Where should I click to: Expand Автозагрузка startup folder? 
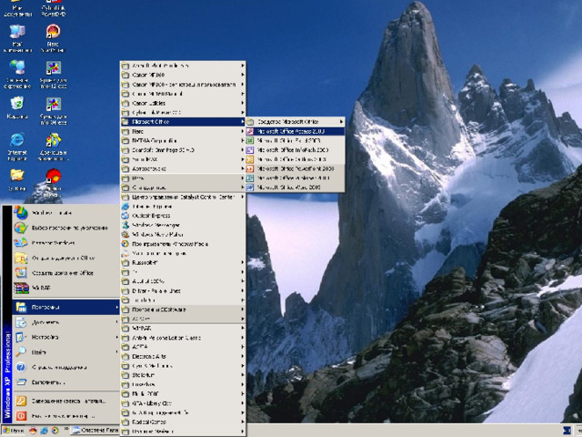coord(183,168)
